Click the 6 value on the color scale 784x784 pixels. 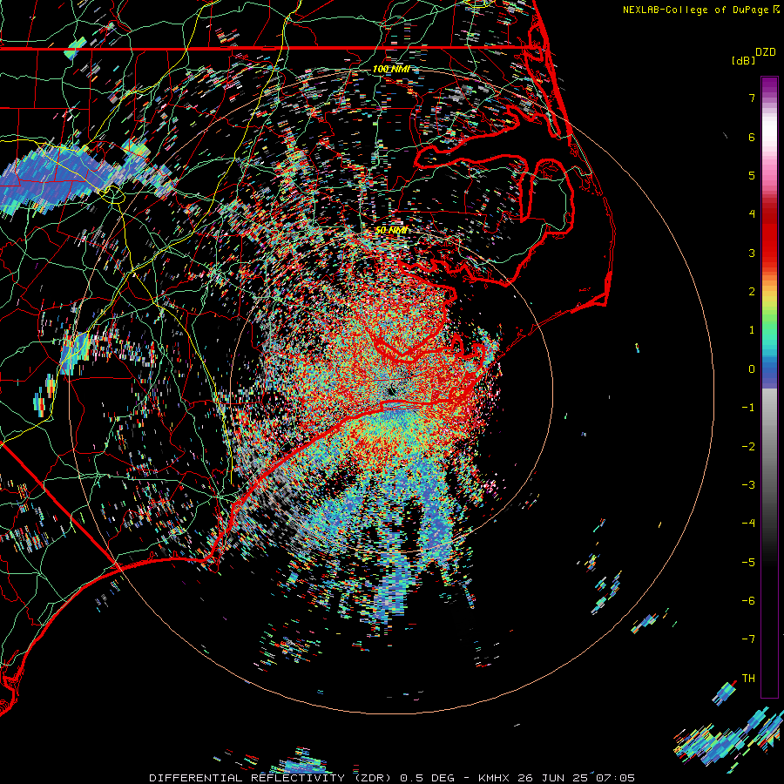click(x=752, y=137)
